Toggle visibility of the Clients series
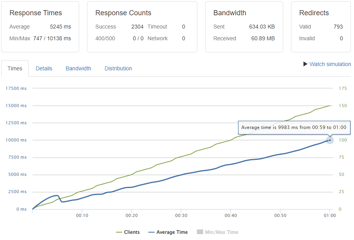 pyautogui.click(x=128, y=232)
